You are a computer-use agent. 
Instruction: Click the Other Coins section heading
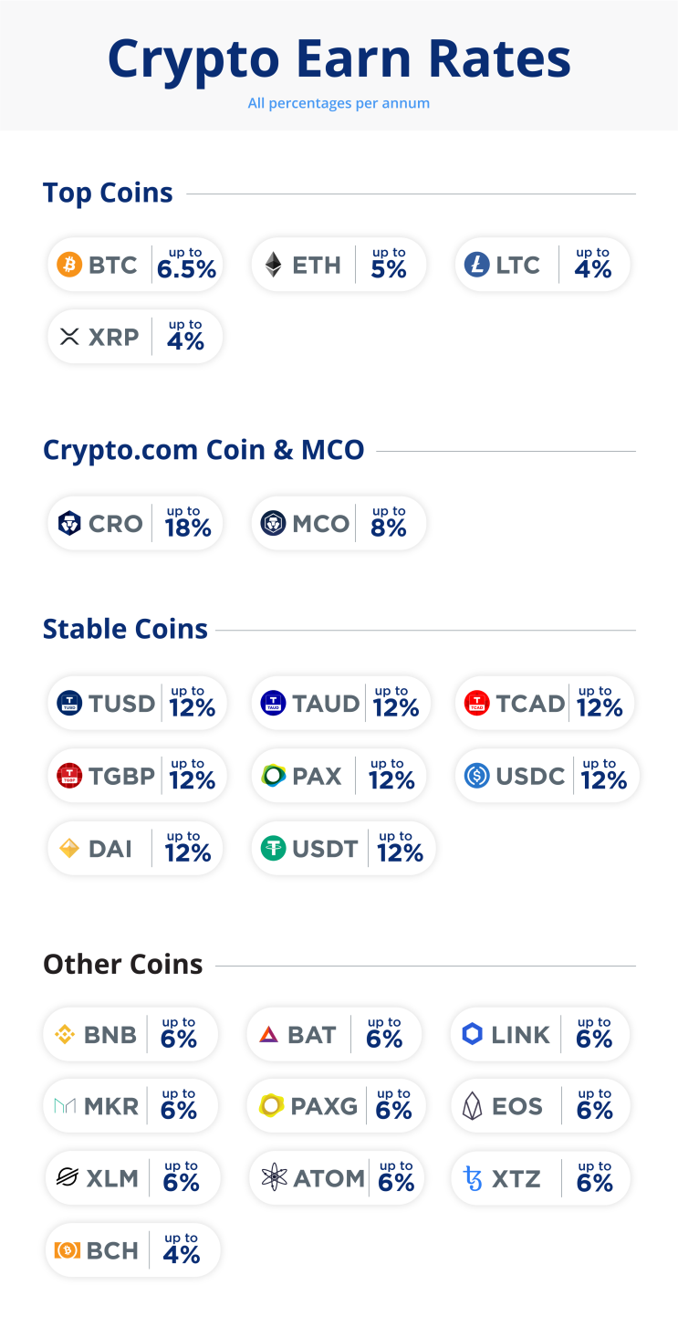point(123,965)
